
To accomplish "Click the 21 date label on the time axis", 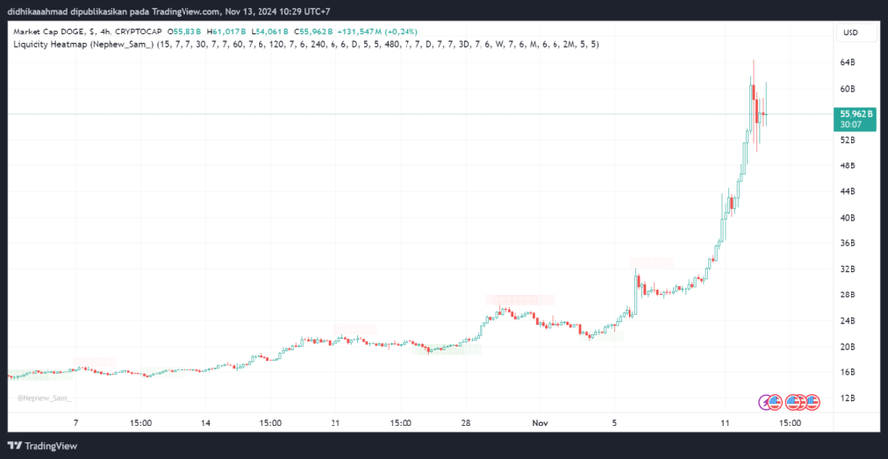I will point(336,423).
